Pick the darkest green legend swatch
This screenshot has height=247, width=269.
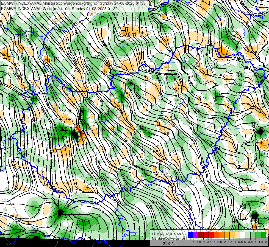[x=264, y=235]
